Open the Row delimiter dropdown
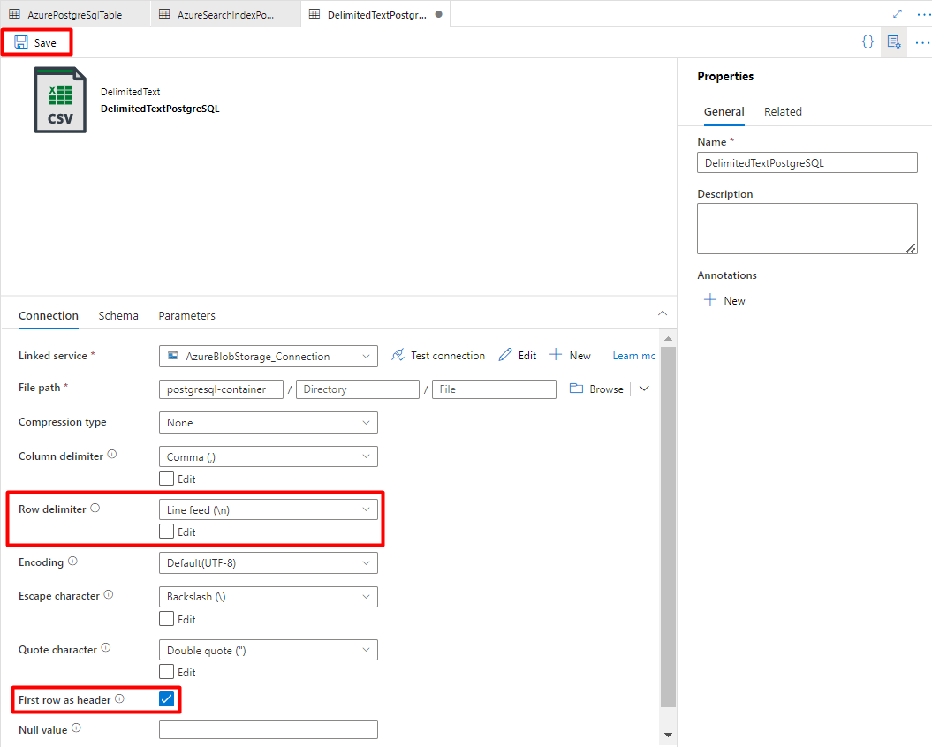The height and width of the screenshot is (747, 932). [268, 509]
